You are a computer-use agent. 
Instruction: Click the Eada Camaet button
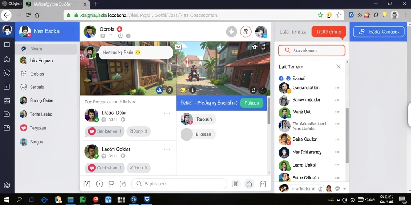point(378,32)
